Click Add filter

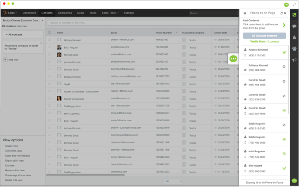tap(13, 60)
